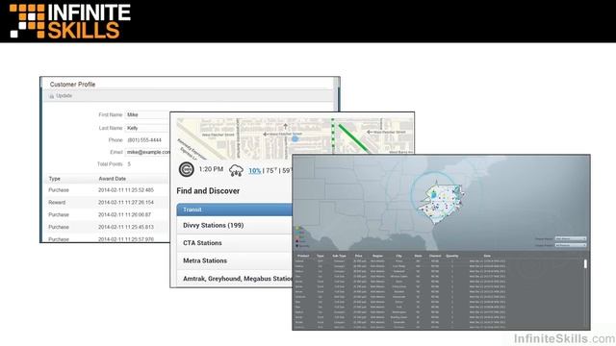Open Divvy Stations (199)
This screenshot has width=616, height=346.
point(235,225)
